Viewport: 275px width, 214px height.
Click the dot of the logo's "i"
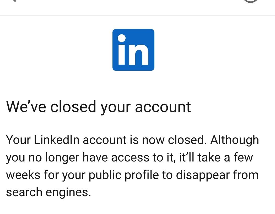point(122,38)
